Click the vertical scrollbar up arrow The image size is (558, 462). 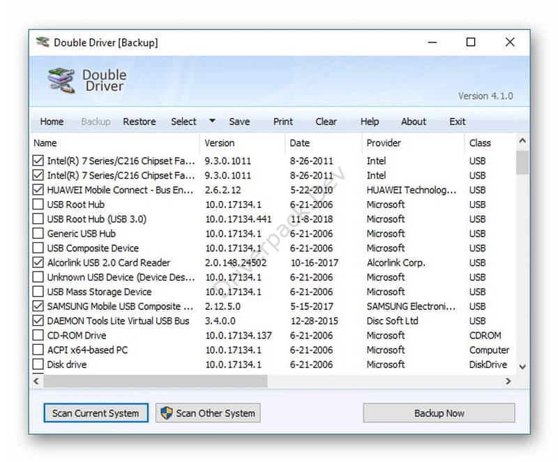[x=522, y=140]
